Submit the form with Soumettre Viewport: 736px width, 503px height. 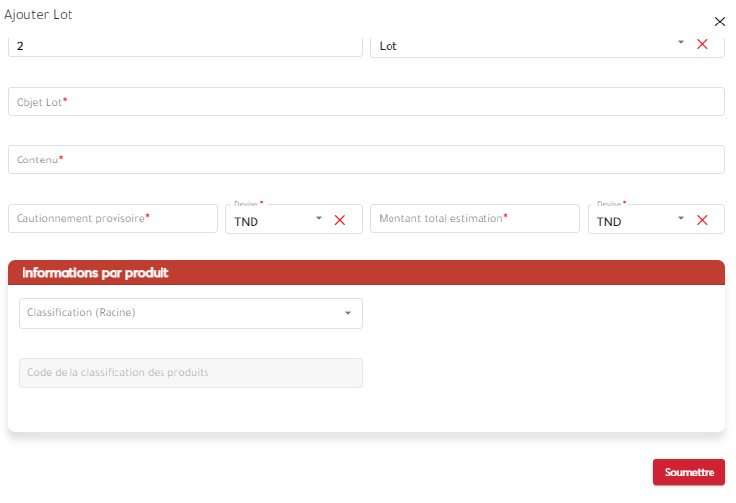[x=688, y=472]
